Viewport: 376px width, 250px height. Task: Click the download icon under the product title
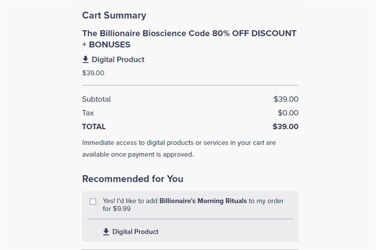[x=85, y=60]
